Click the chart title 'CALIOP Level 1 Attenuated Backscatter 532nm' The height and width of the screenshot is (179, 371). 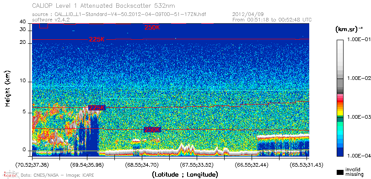click(104, 5)
